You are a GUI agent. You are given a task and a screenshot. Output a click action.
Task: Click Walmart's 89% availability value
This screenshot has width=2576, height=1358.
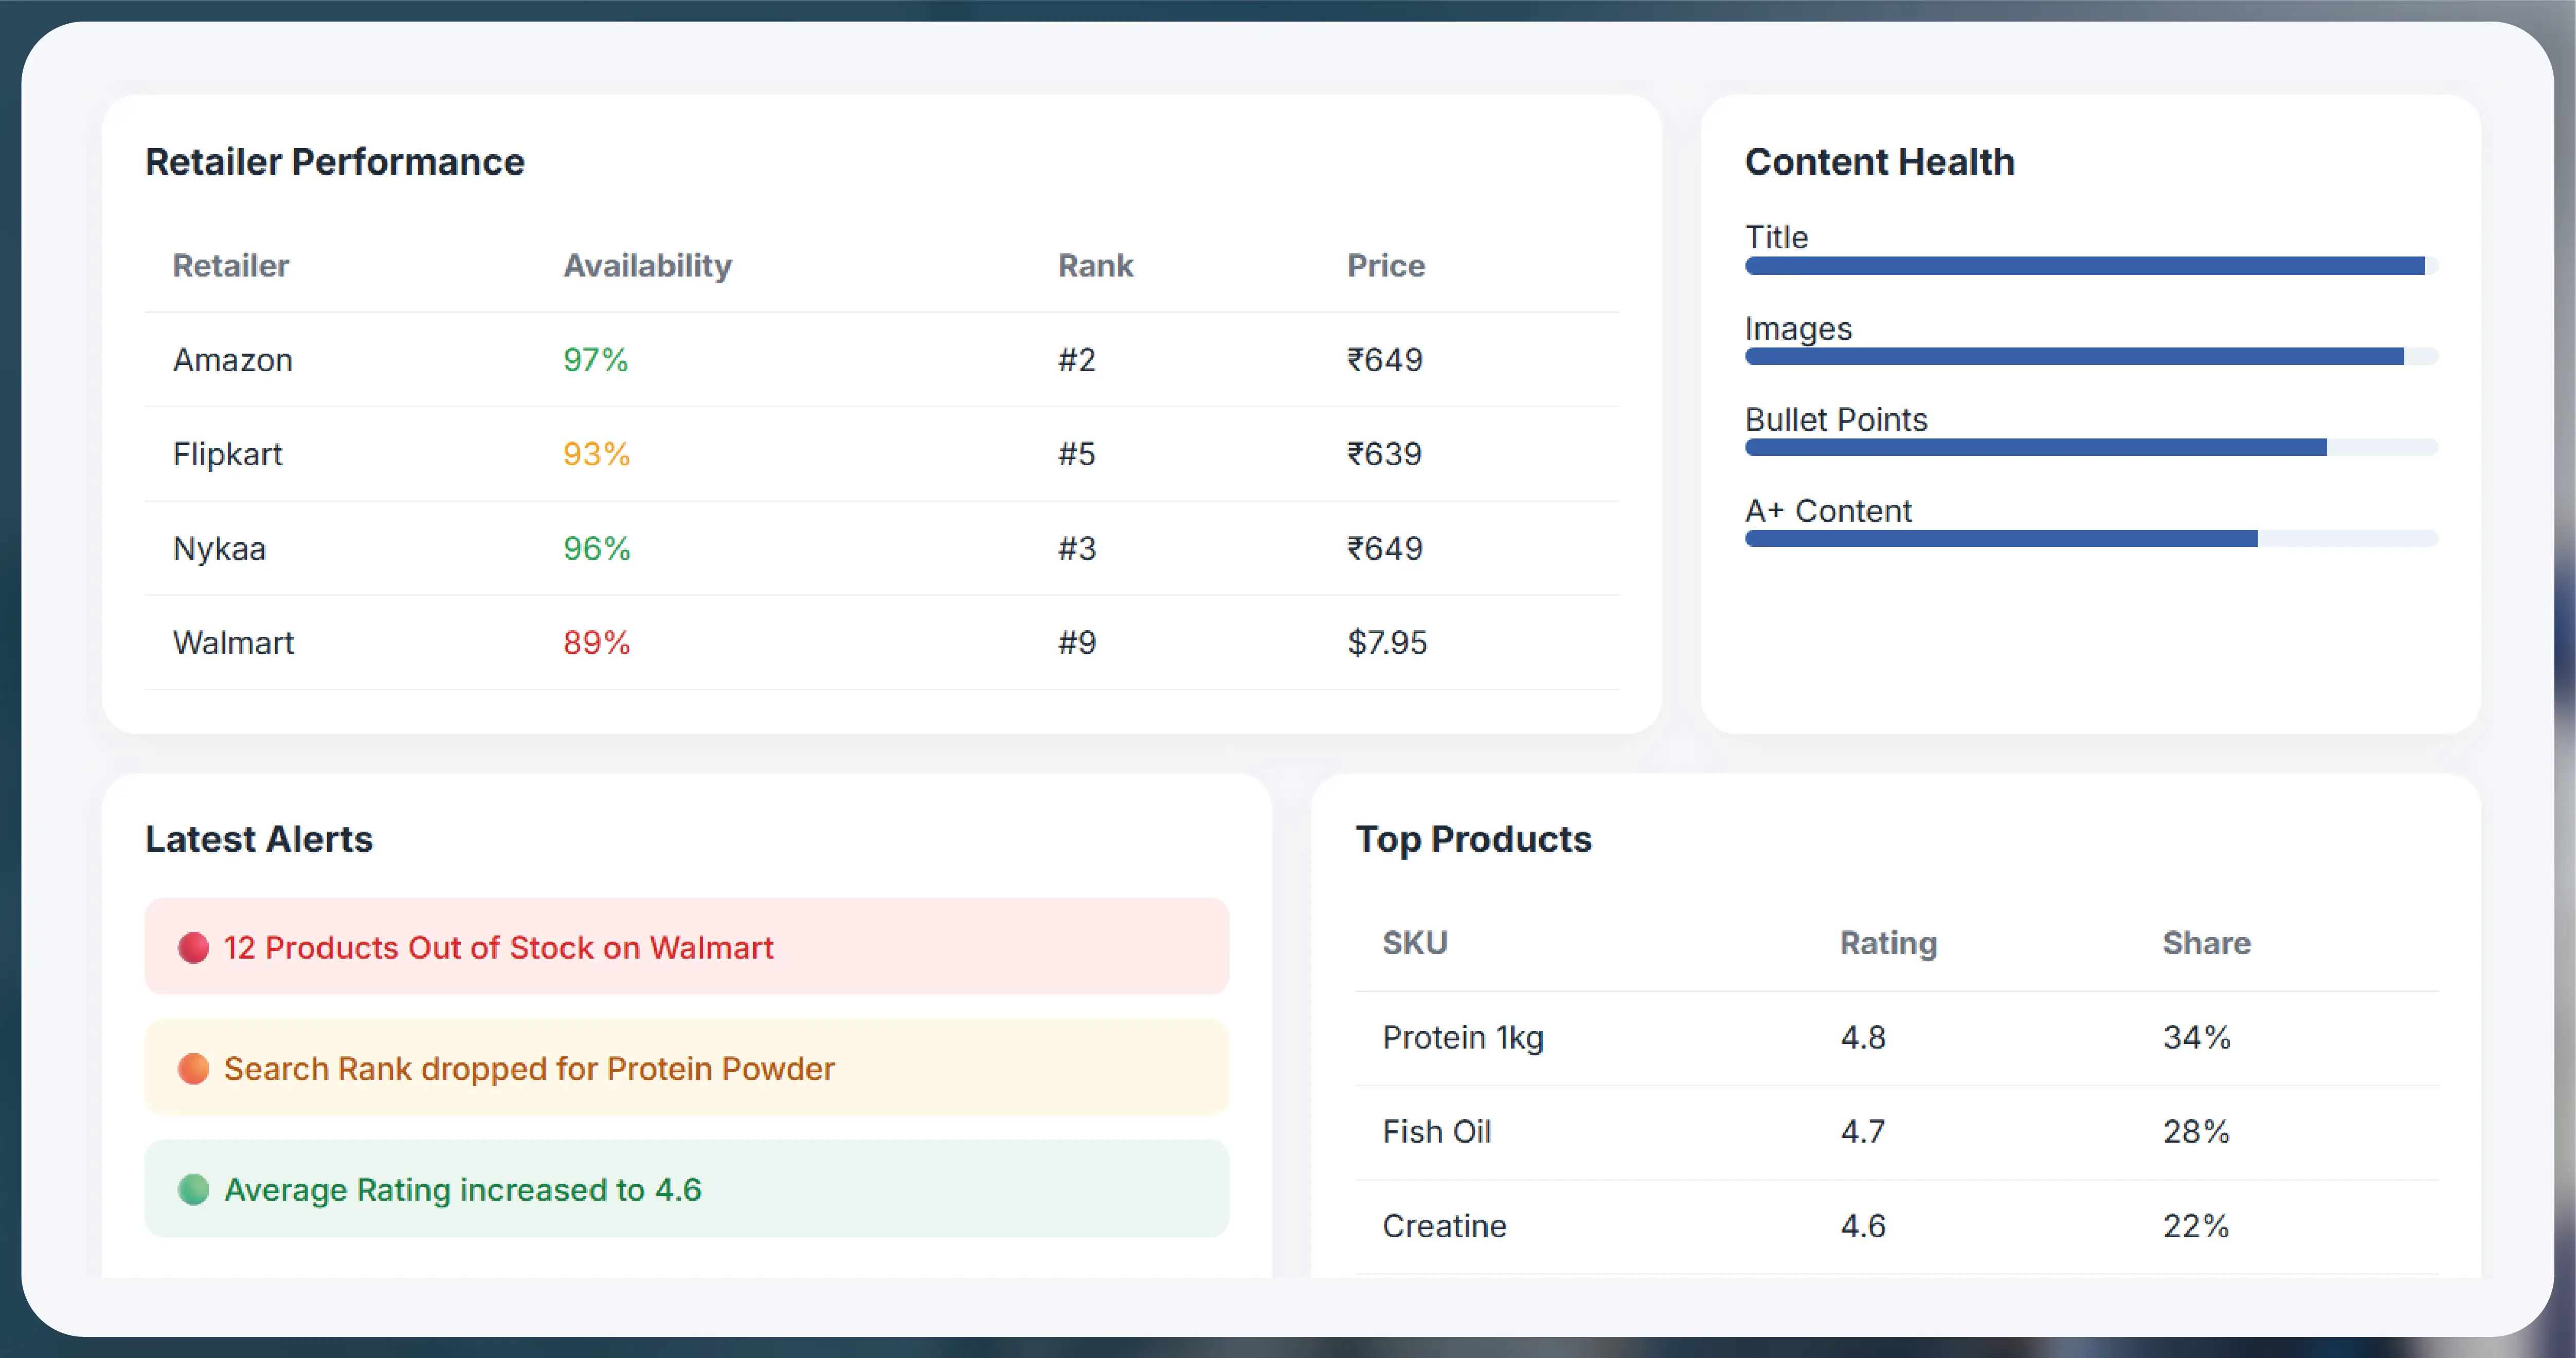point(597,643)
